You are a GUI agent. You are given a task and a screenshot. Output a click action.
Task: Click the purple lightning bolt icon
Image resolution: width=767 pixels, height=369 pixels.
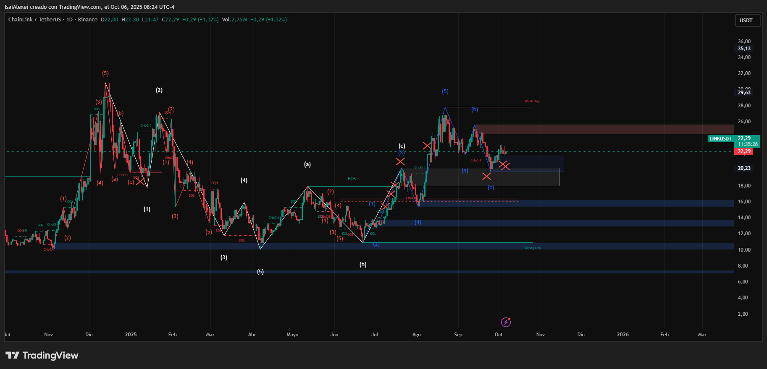click(x=506, y=322)
